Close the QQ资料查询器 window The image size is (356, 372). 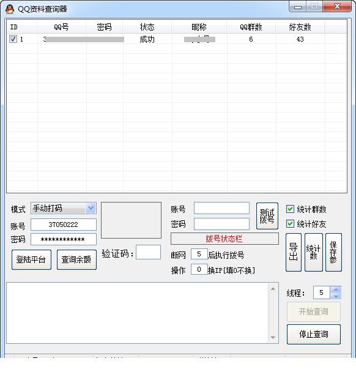click(337, 6)
